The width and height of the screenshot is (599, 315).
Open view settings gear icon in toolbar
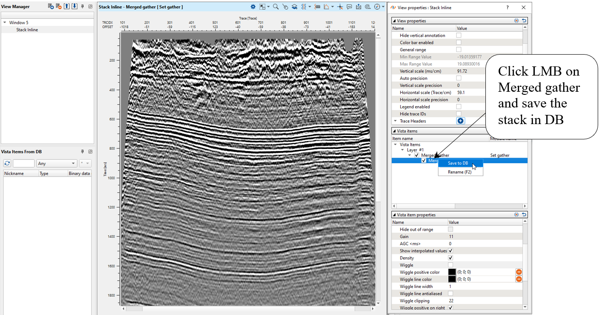(x=253, y=7)
